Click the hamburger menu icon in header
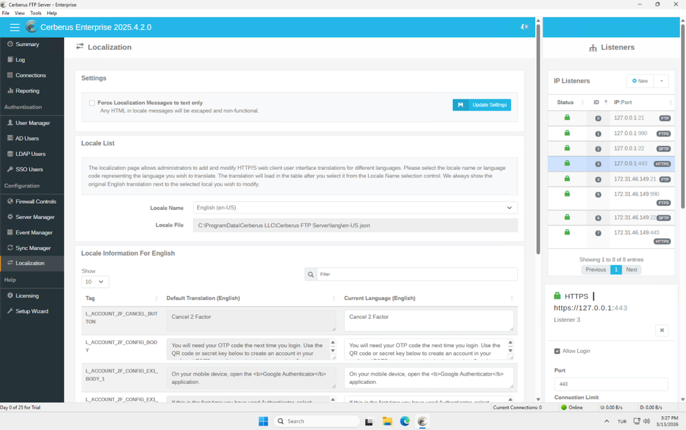The height and width of the screenshot is (430, 686). (14, 27)
